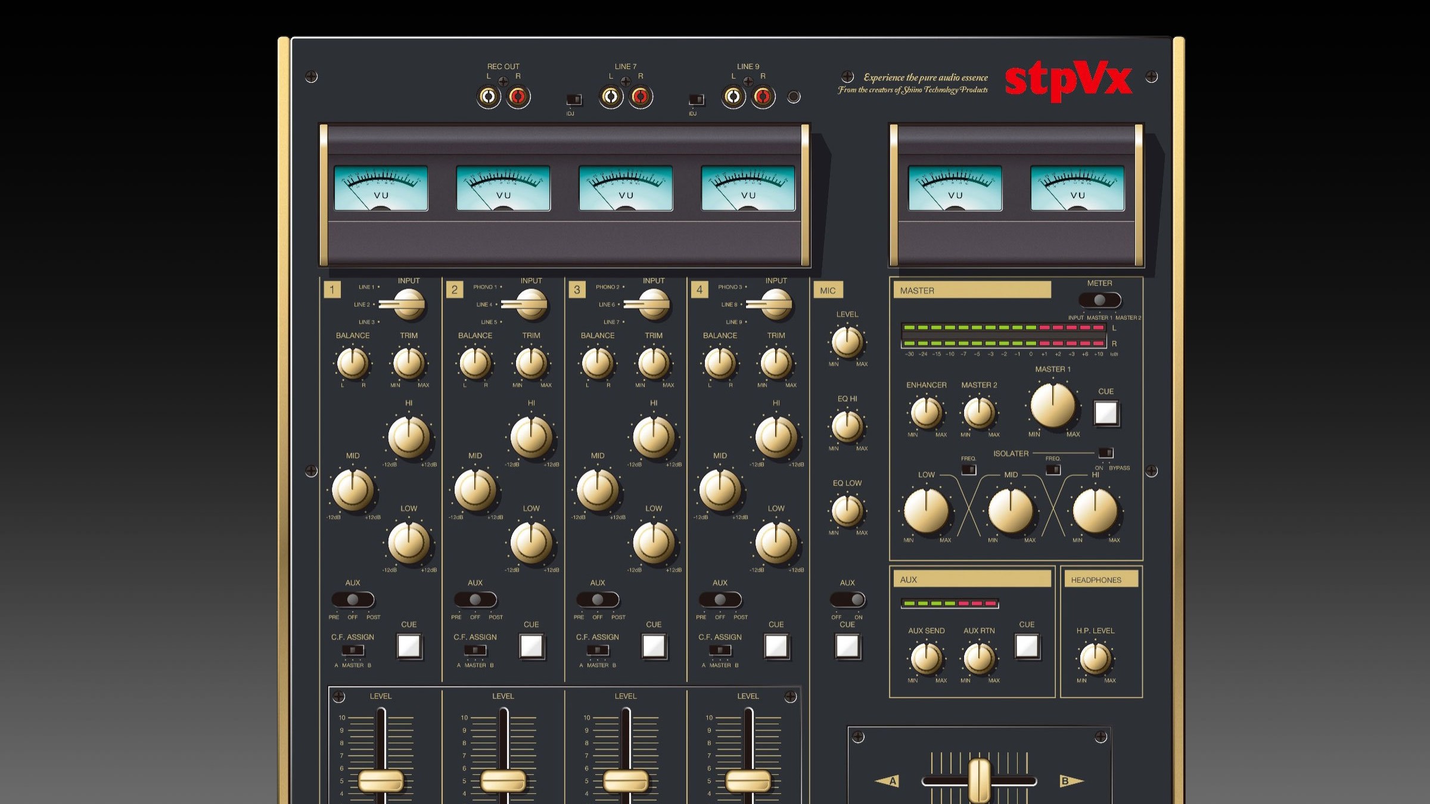Toggle the ISOLATER on/bypass switch

pyautogui.click(x=1106, y=453)
